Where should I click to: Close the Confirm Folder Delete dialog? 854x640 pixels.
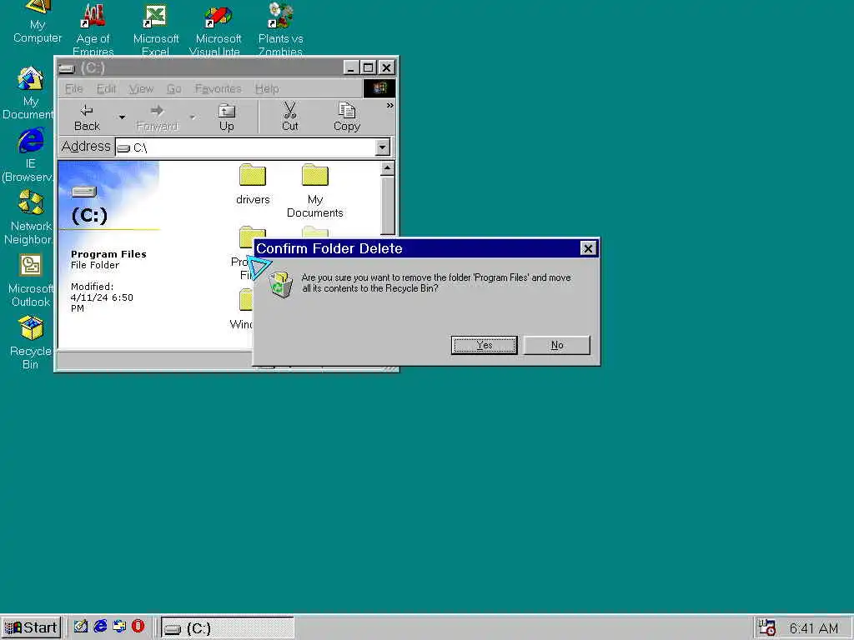[588, 248]
